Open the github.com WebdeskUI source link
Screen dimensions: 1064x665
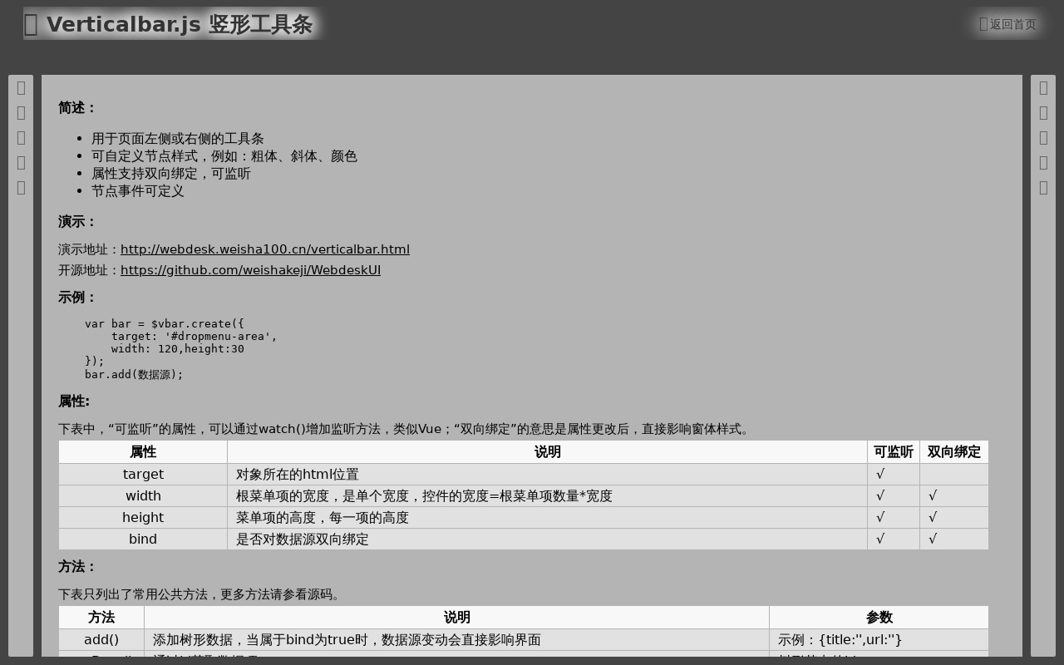pyautogui.click(x=250, y=270)
